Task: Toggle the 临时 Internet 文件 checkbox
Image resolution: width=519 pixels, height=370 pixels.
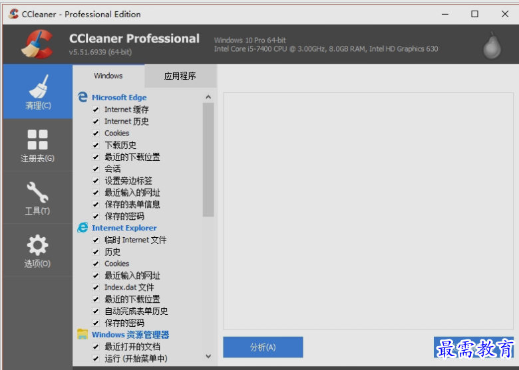Action: click(x=96, y=240)
